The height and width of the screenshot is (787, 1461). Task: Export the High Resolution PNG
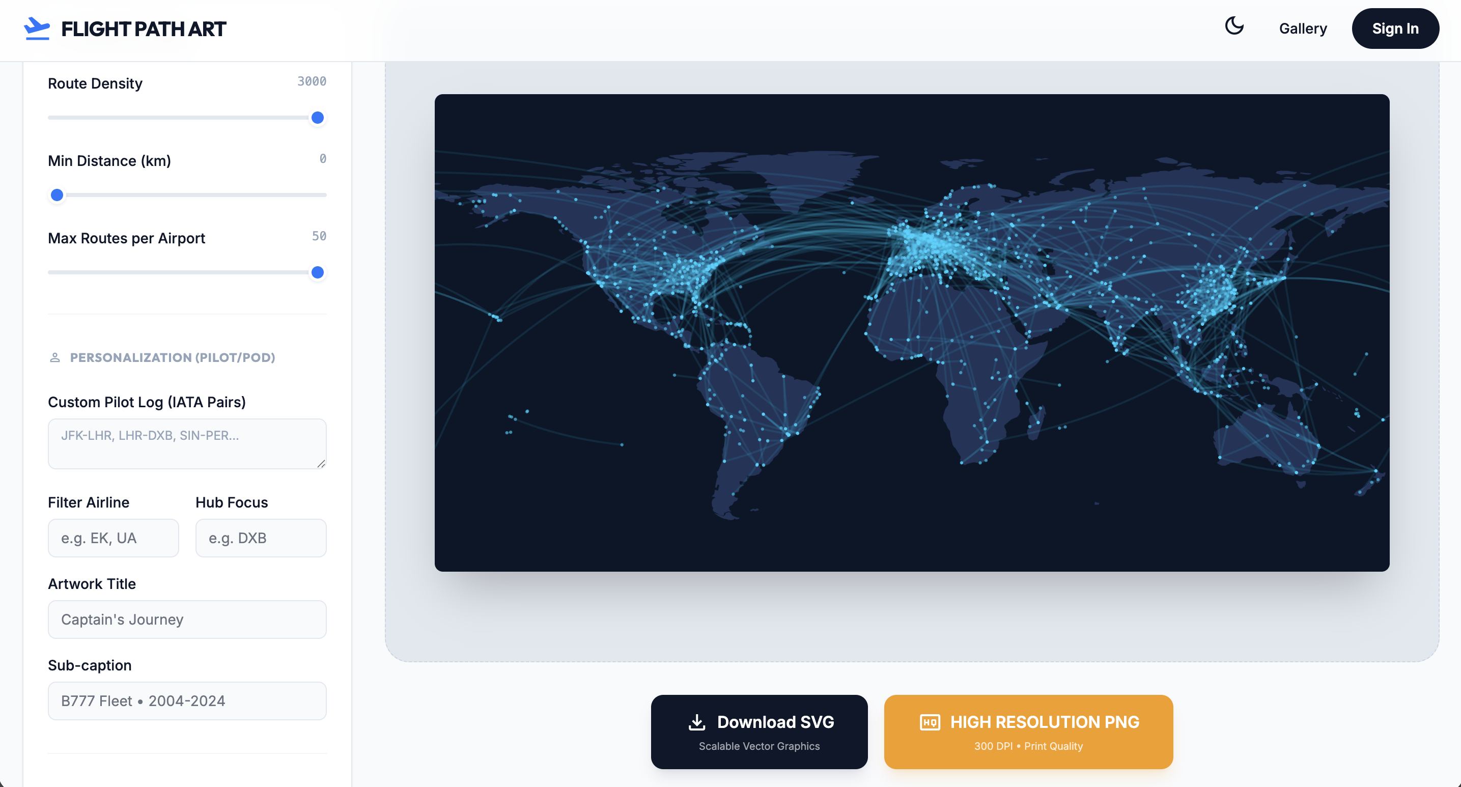click(x=1028, y=732)
